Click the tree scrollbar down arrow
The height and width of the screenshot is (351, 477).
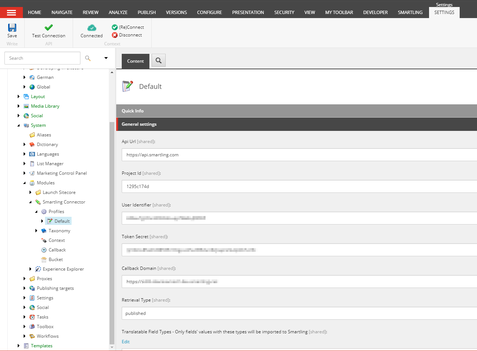[112, 347]
